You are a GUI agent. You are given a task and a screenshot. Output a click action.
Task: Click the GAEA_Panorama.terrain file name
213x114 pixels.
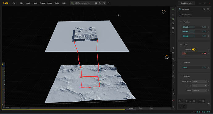[x=82, y=3]
